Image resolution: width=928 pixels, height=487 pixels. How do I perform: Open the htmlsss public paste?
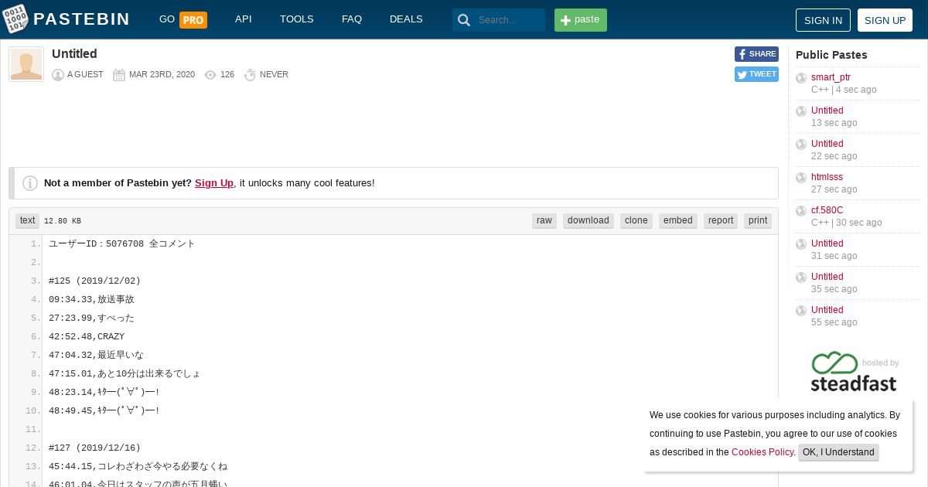(x=827, y=177)
